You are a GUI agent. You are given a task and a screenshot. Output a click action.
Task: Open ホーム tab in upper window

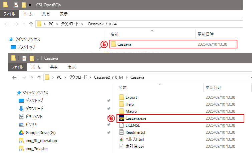[28, 14]
